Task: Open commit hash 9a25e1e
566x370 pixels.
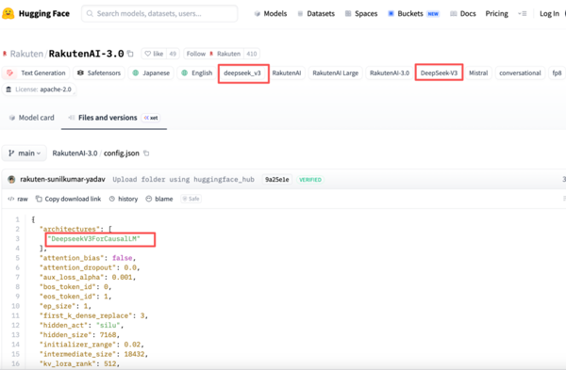Action: pyautogui.click(x=276, y=180)
